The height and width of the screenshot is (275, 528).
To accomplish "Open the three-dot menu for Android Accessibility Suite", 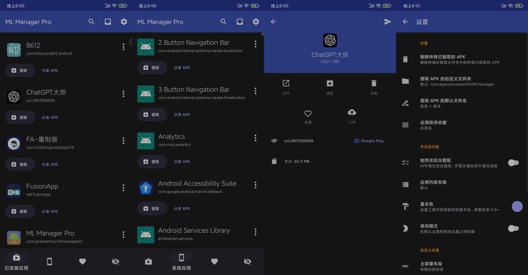I will (255, 185).
